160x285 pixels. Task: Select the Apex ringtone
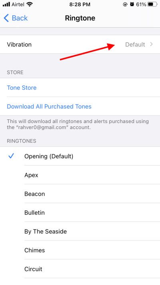pos(80,175)
